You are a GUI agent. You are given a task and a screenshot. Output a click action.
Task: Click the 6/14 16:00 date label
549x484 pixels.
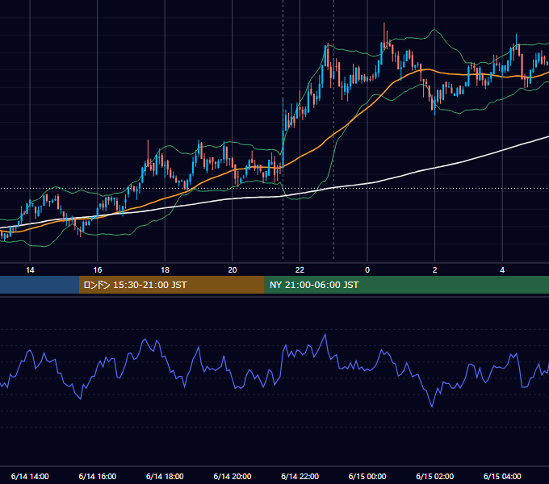[x=98, y=476]
